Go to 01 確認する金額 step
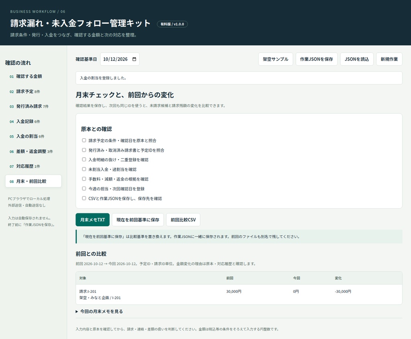This screenshot has width=411, height=339. click(x=33, y=76)
